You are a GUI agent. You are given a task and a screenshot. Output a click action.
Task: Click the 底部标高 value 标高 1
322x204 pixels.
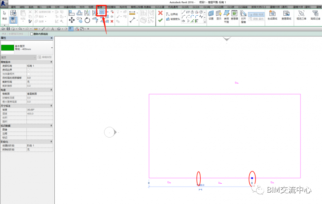pyautogui.click(x=40, y=66)
